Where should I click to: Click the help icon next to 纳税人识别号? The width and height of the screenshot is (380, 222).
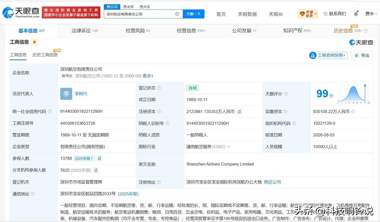click(167, 123)
